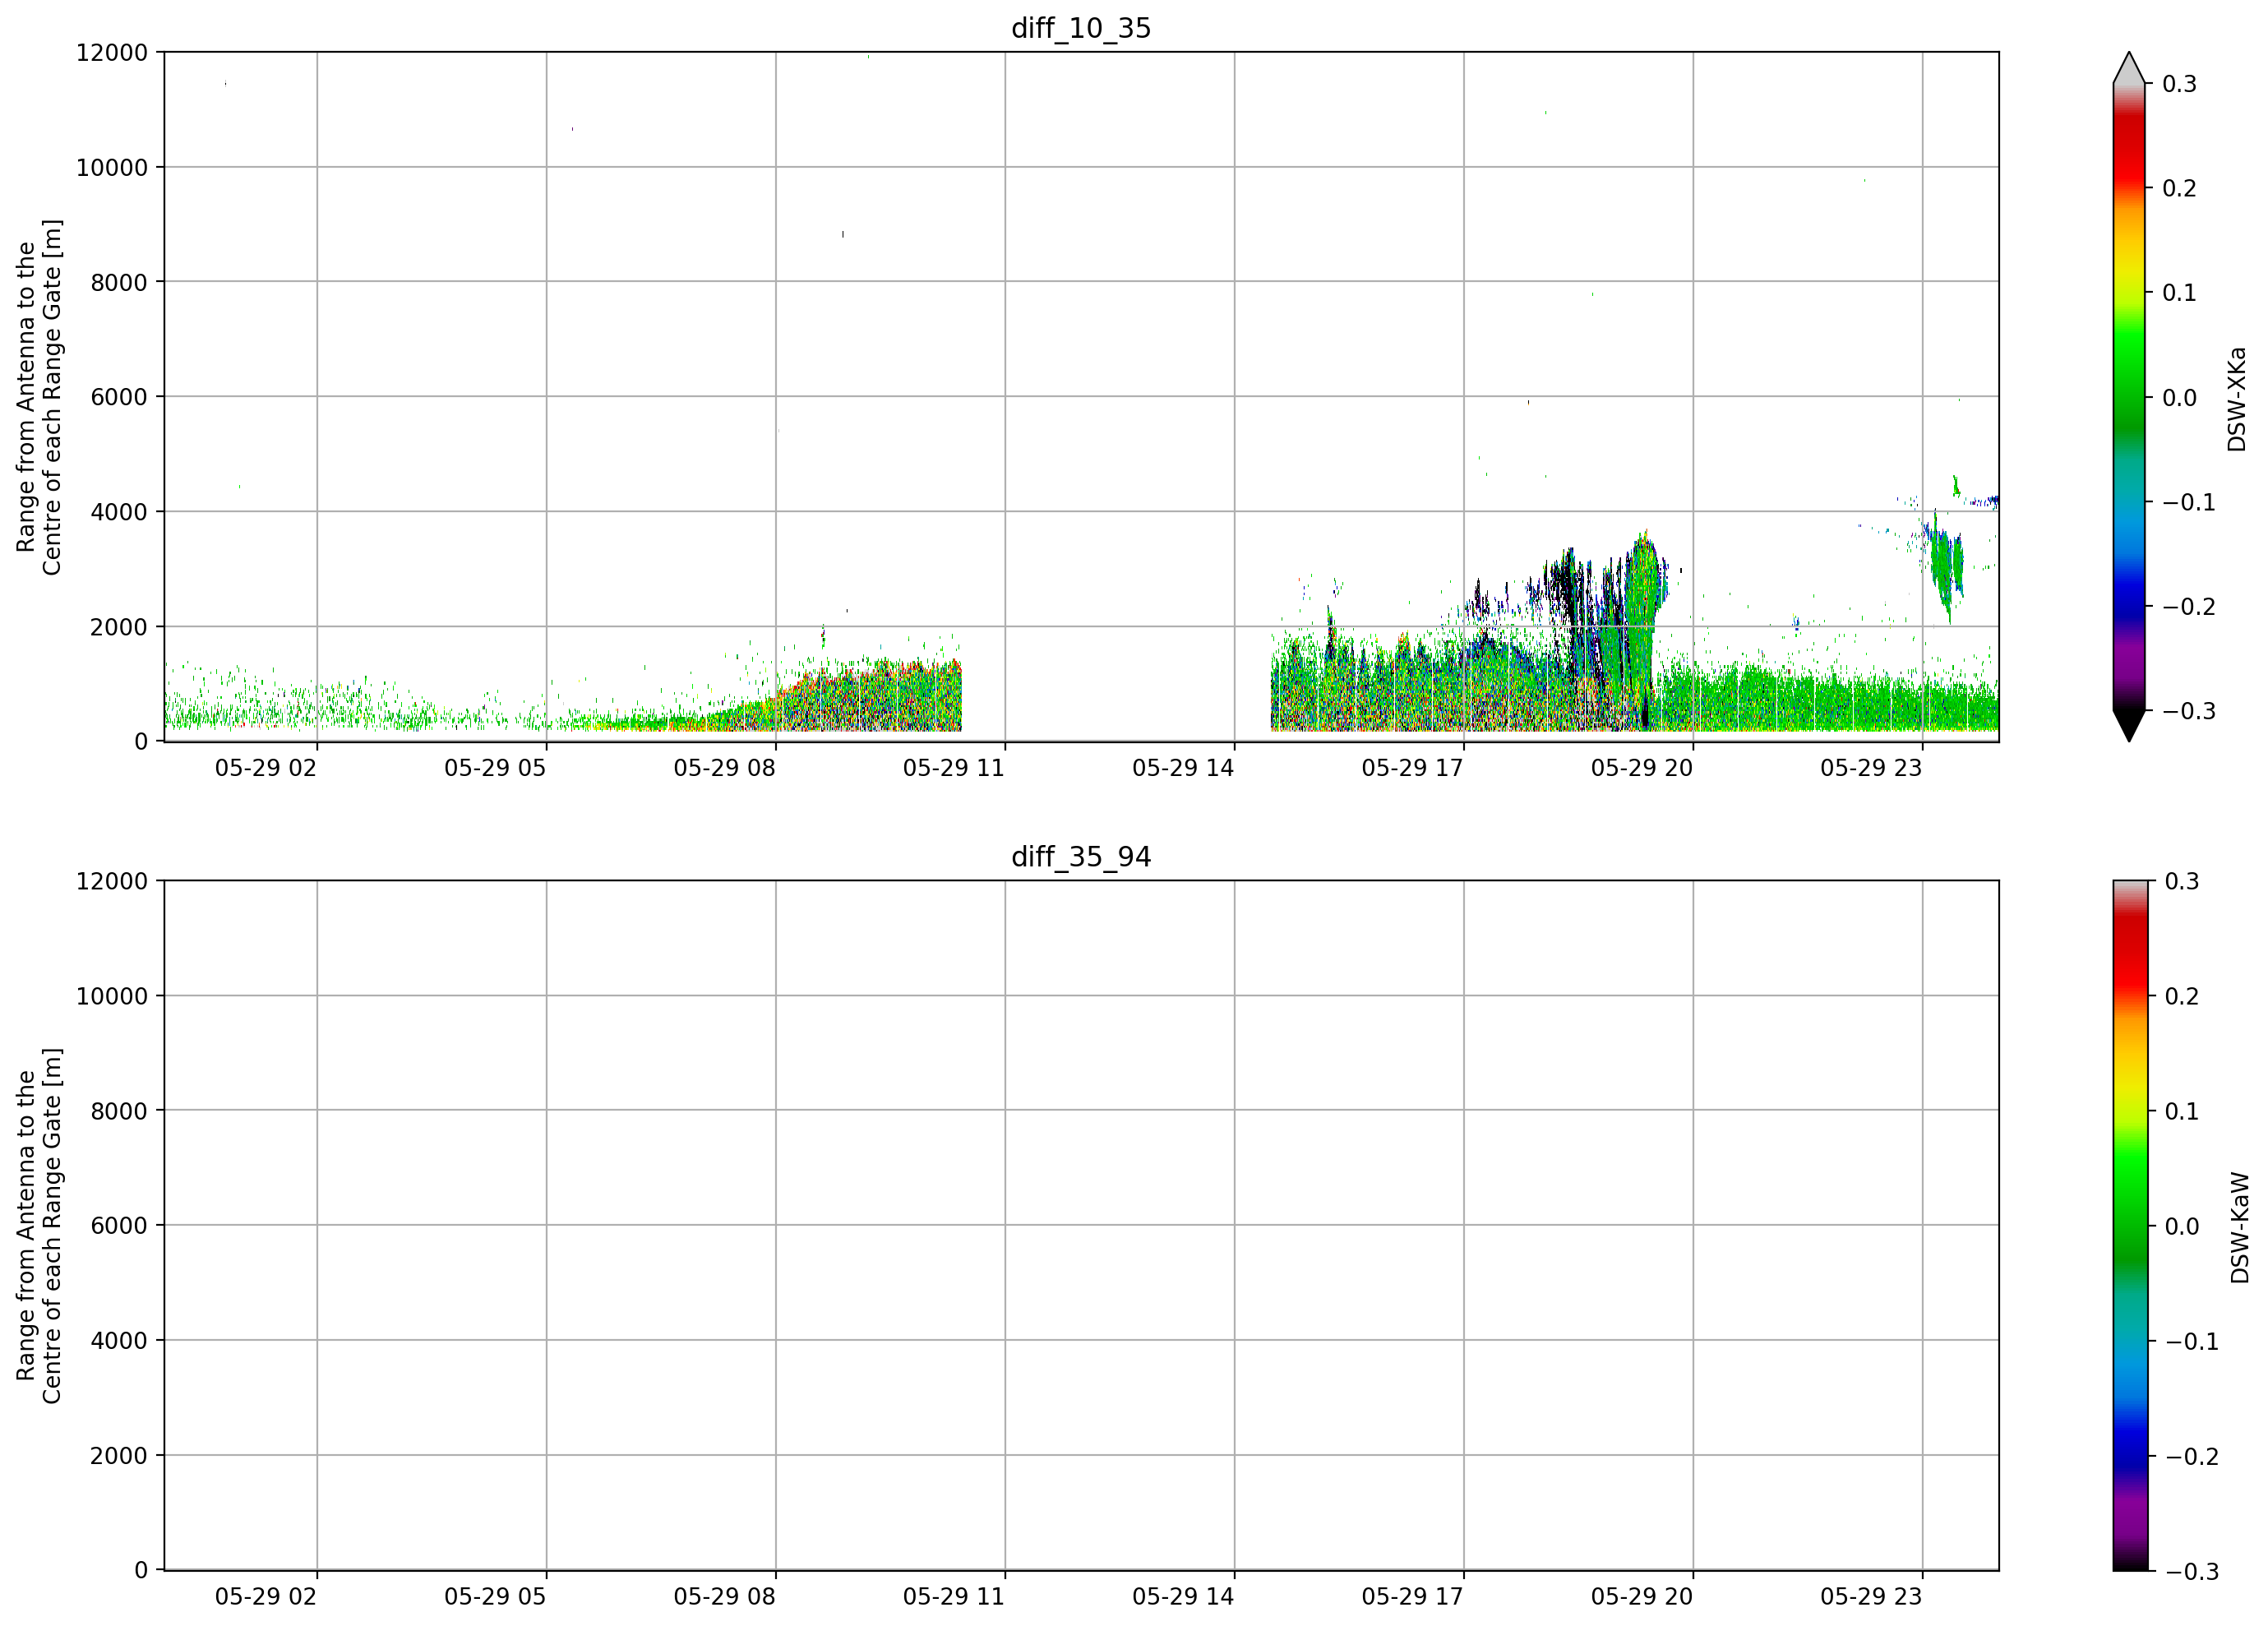
Task: Click top plot's 05-29 08 time label
Action: [724, 768]
